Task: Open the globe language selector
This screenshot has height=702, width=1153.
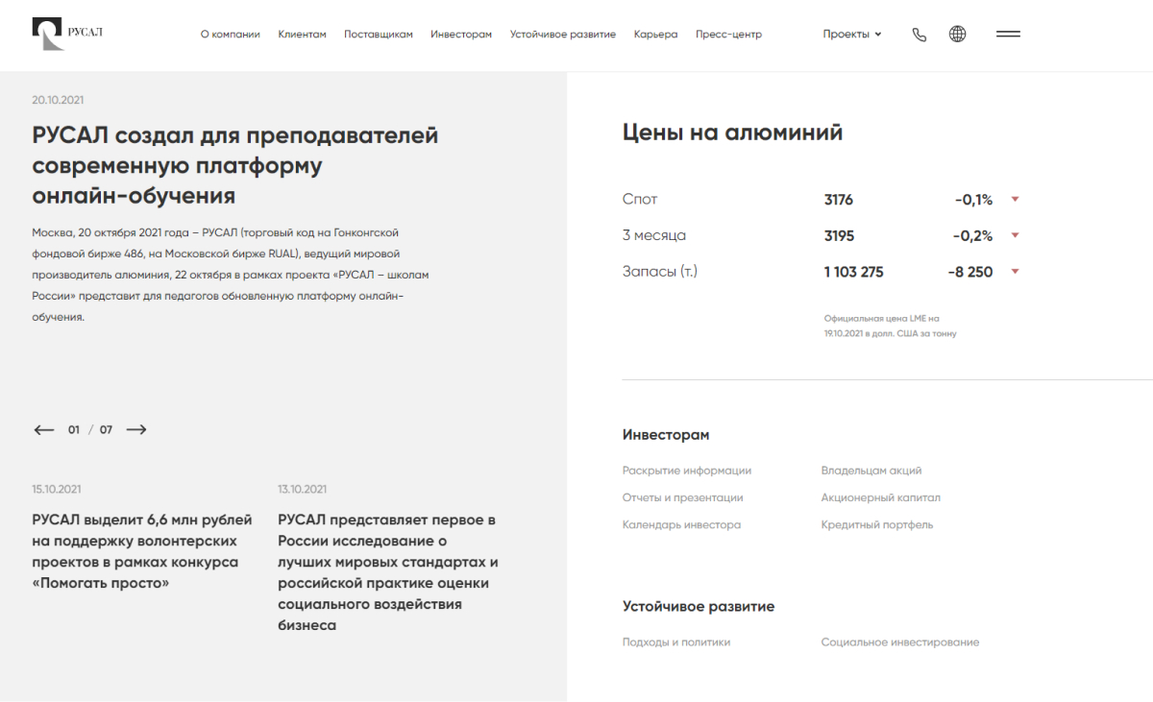Action: (x=957, y=34)
